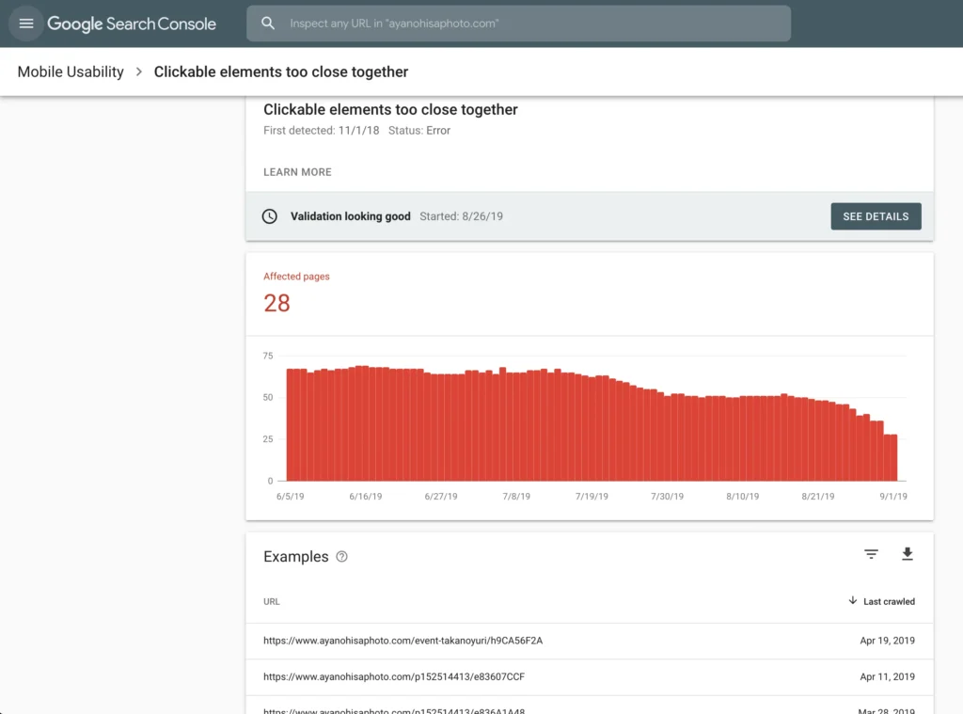
Task: Download the examples with export icon
Action: [908, 554]
